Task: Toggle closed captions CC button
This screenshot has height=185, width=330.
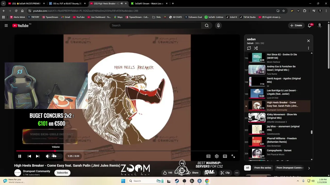Action: coord(208,156)
